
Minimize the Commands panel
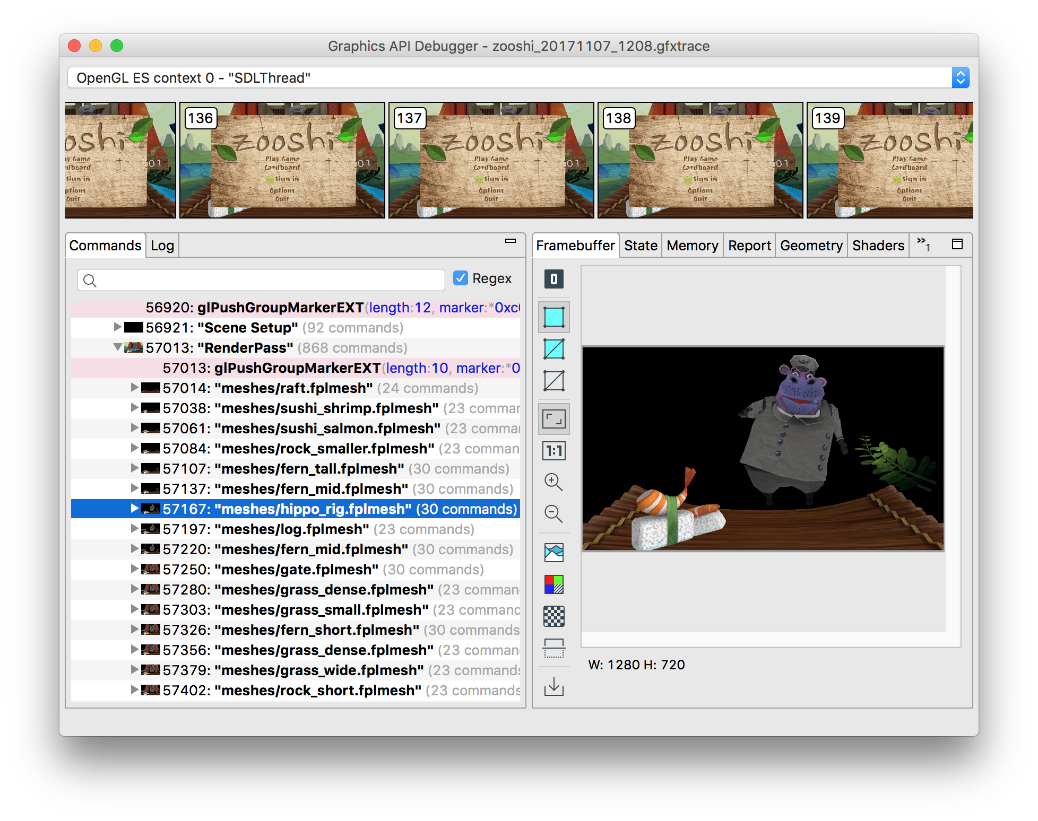(510, 241)
